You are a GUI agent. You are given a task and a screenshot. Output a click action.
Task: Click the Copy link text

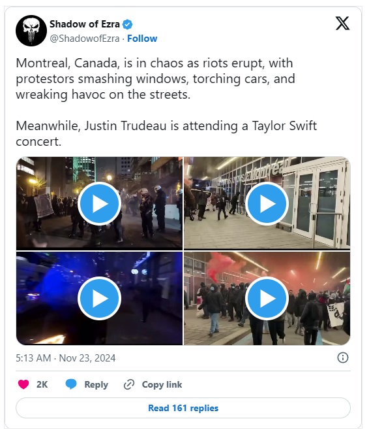click(x=162, y=384)
